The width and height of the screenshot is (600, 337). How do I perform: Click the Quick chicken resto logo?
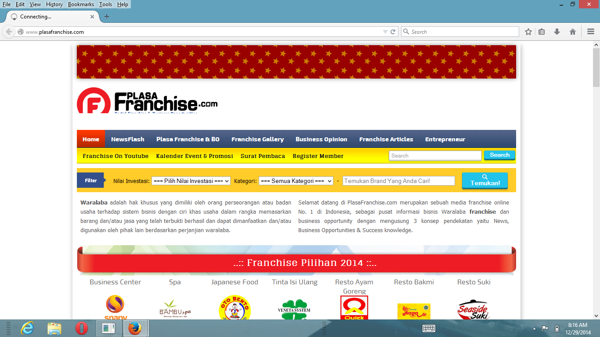[x=354, y=308]
